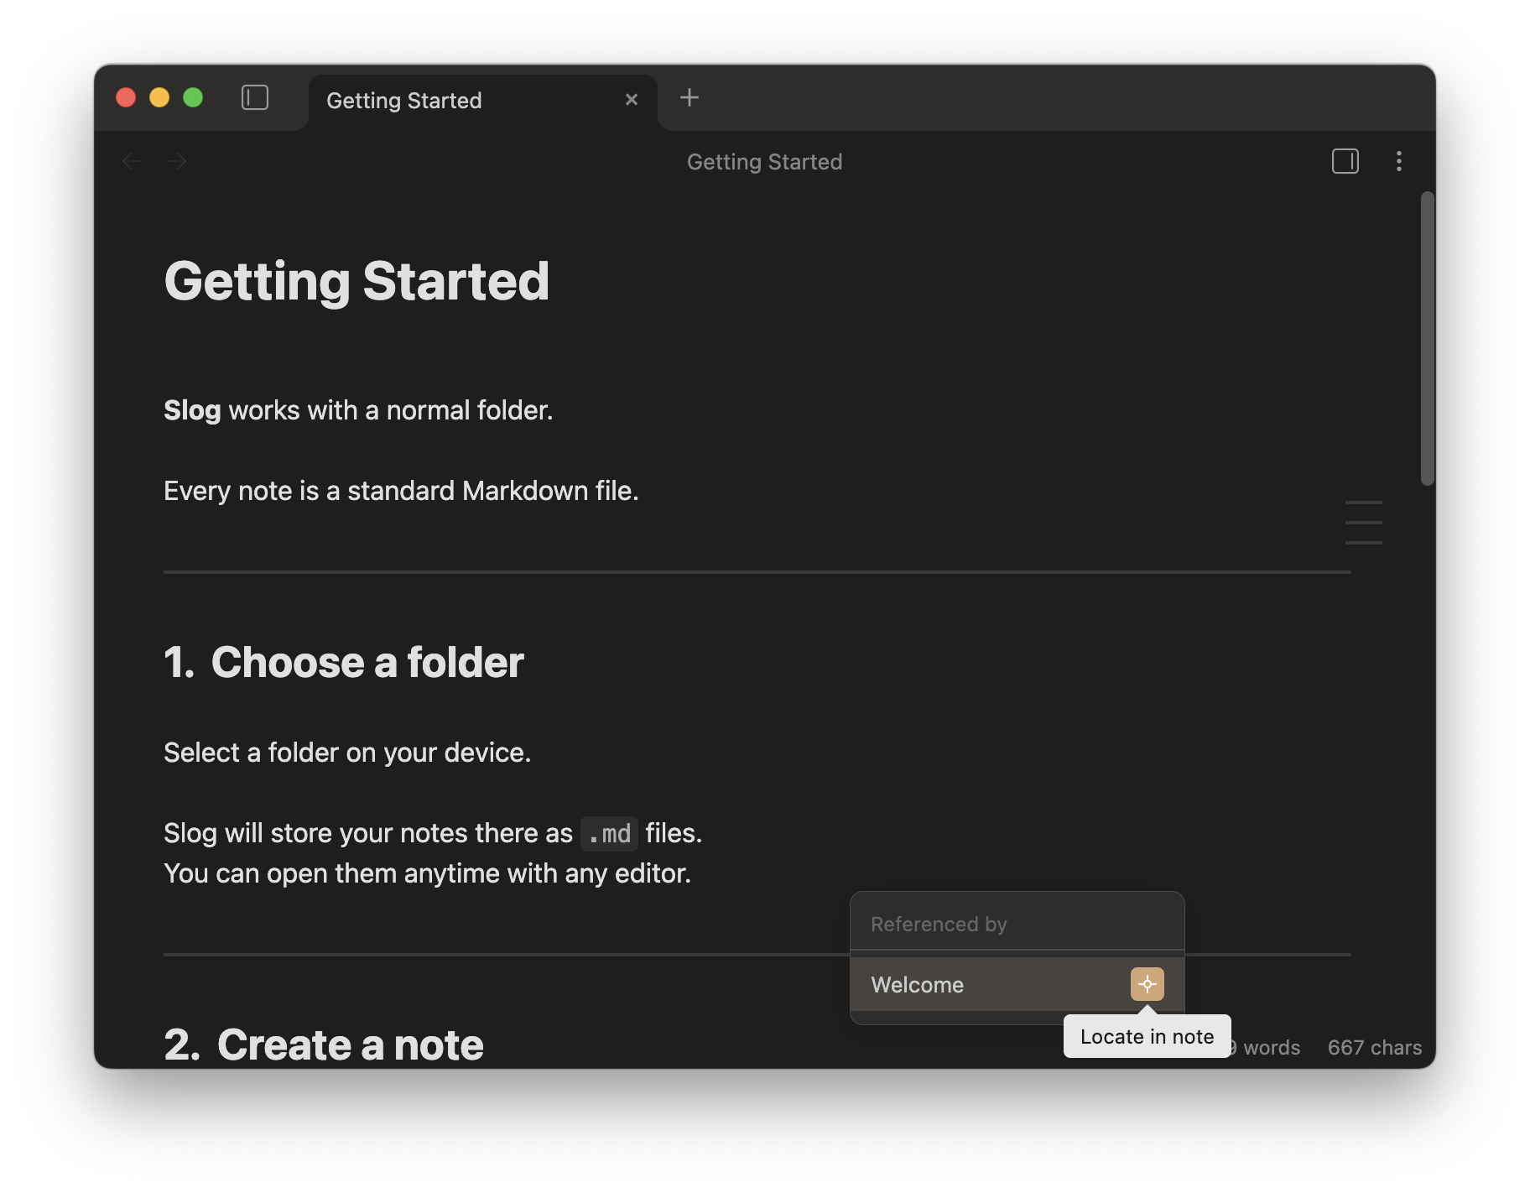This screenshot has width=1530, height=1193.
Task: Go back with the left arrow
Action: coord(131,161)
